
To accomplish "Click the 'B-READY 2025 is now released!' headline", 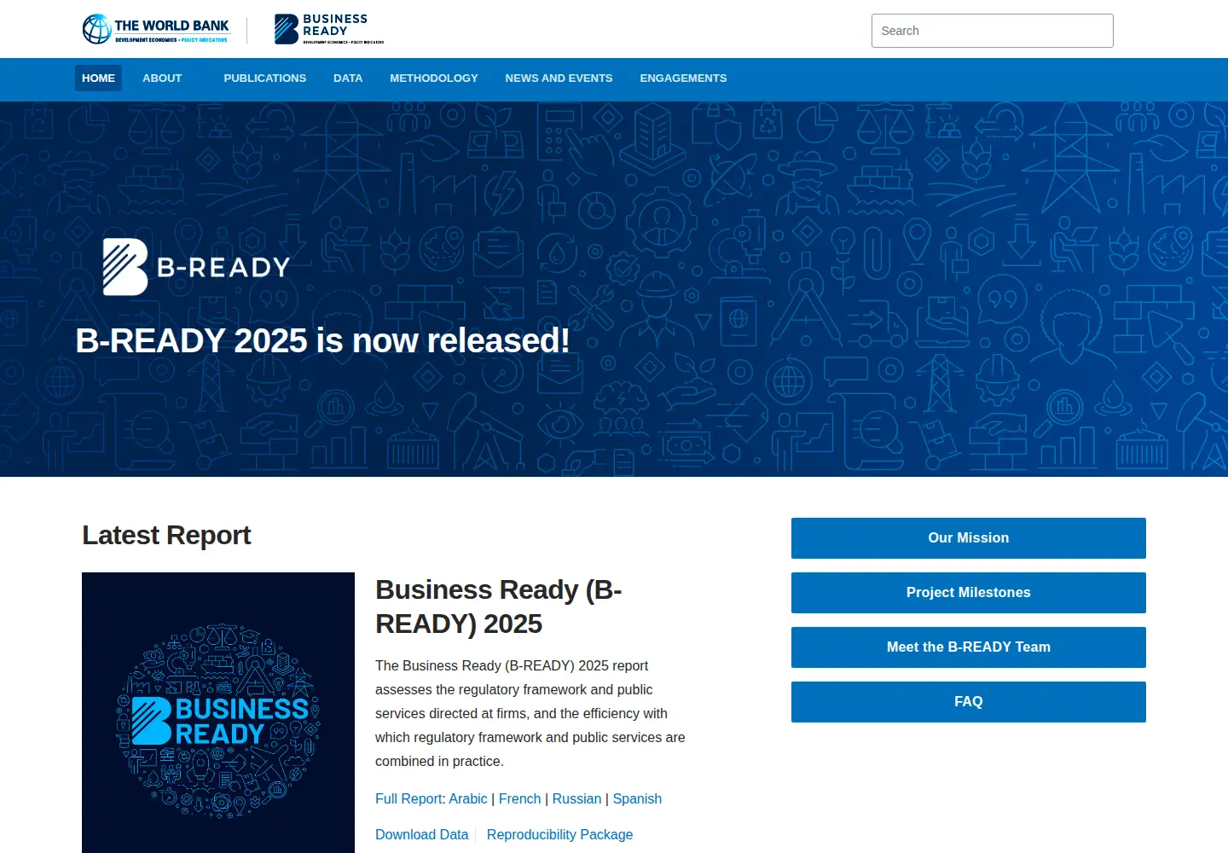I will pos(322,340).
